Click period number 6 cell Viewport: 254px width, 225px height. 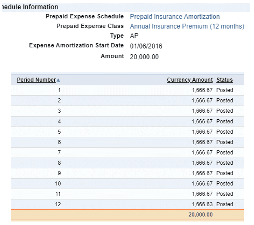click(59, 142)
